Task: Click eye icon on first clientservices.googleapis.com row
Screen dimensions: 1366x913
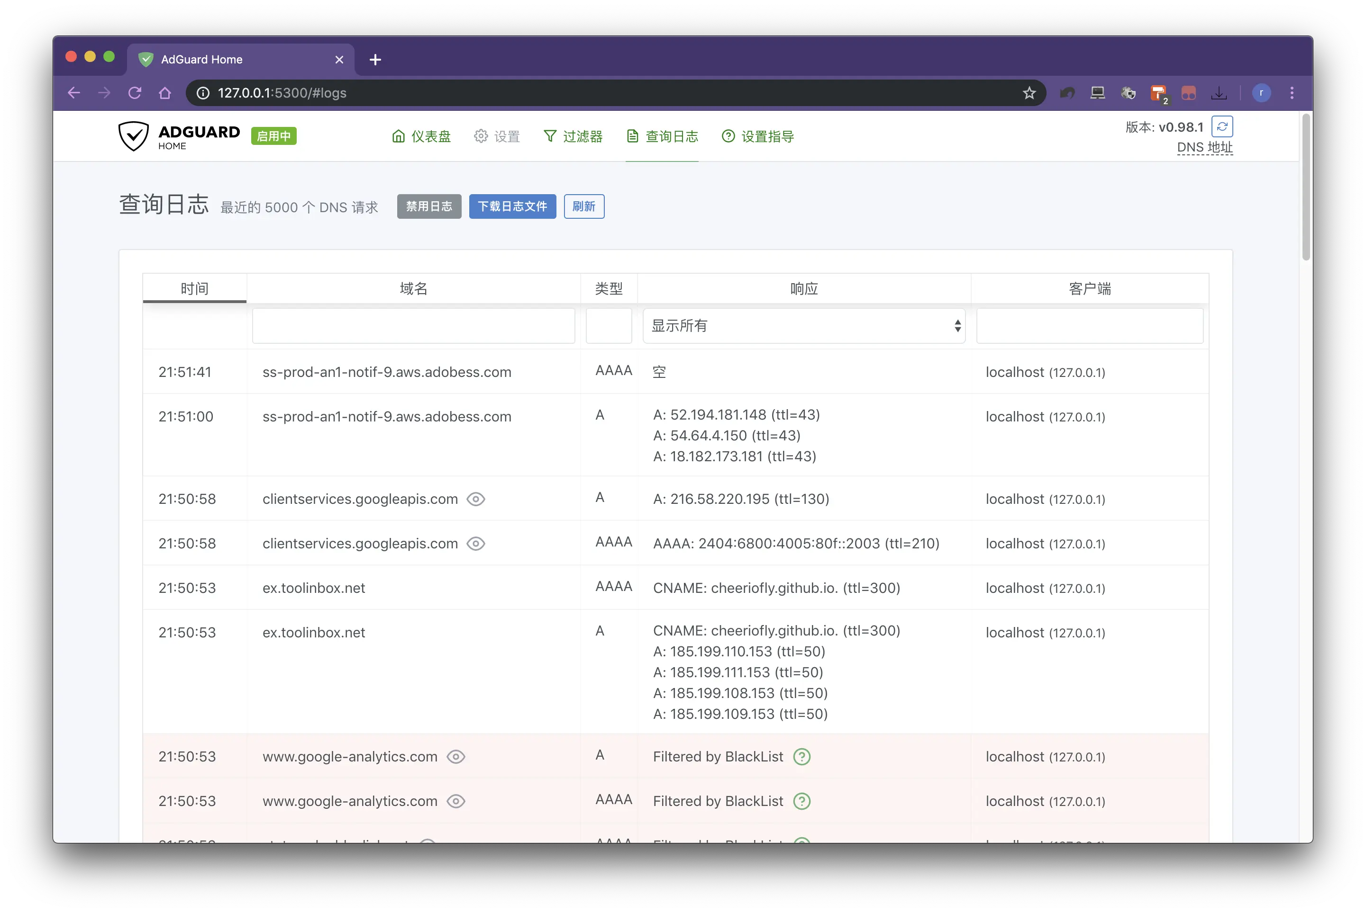Action: 475,499
